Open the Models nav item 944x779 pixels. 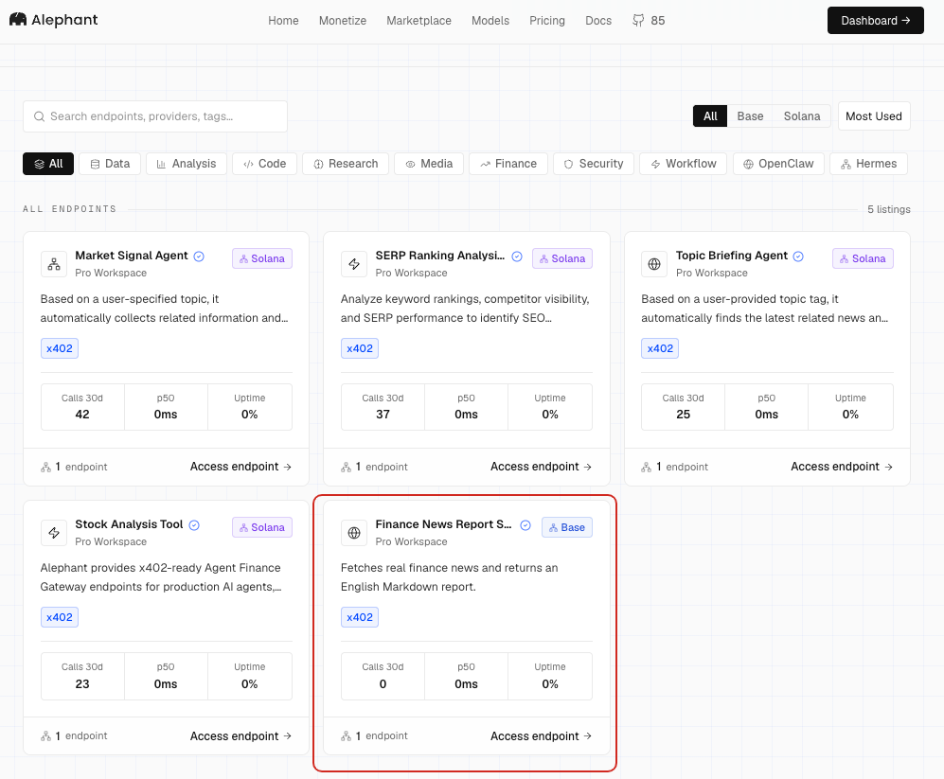pyautogui.click(x=490, y=21)
